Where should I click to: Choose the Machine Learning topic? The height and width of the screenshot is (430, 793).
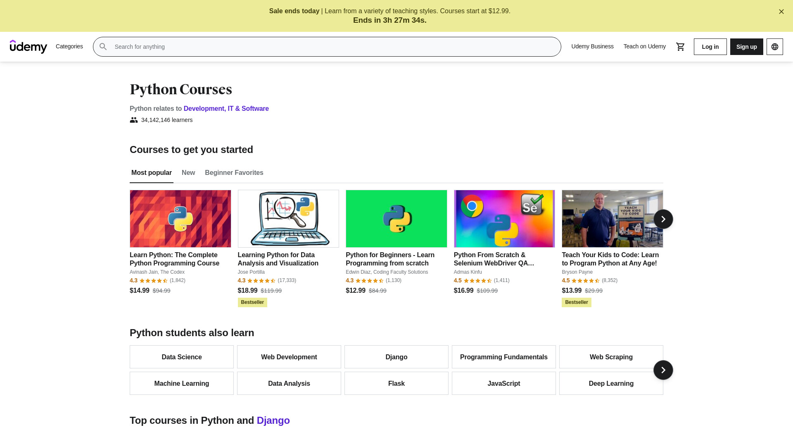pos(181,383)
